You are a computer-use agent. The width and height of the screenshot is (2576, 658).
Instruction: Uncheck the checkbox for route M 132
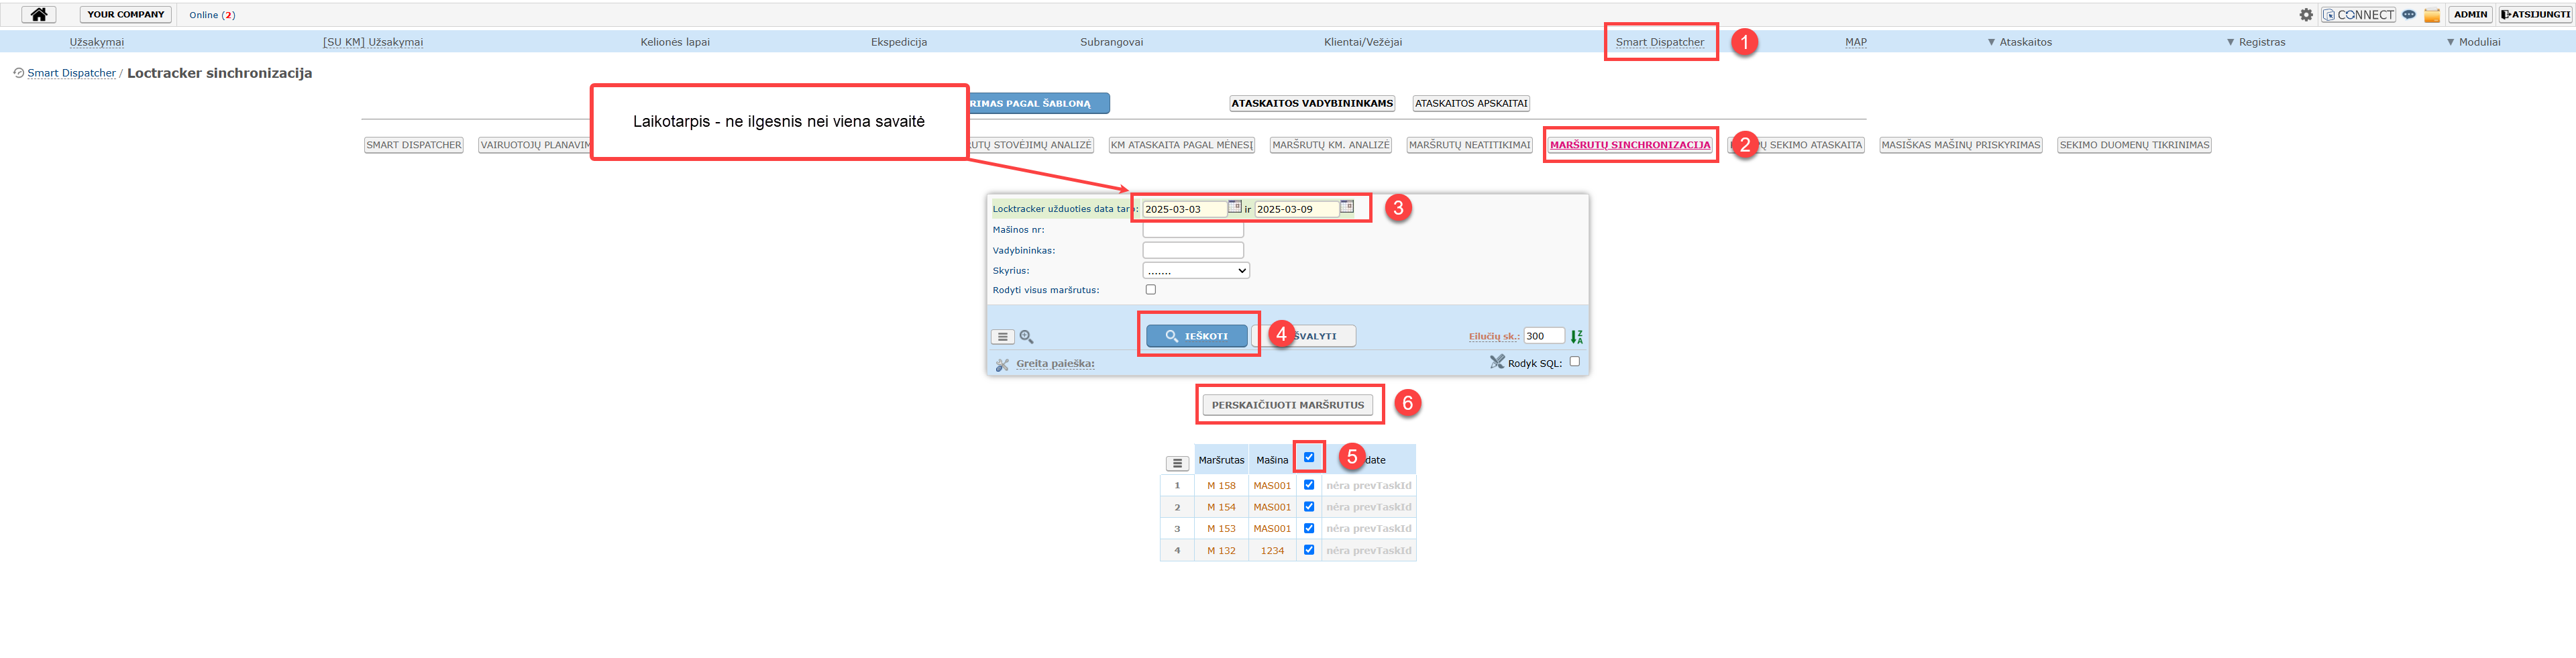pos(1309,550)
